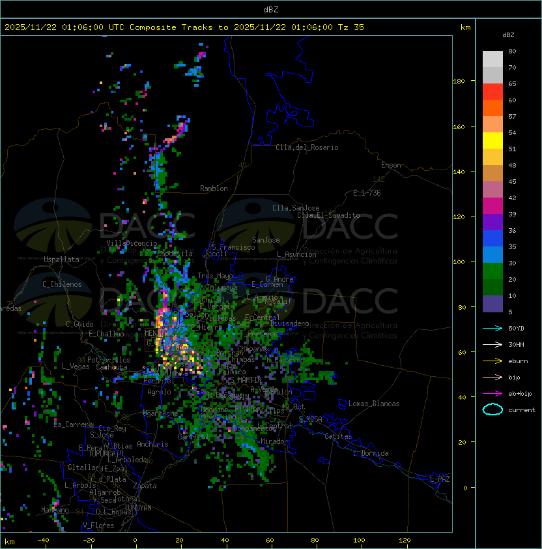Select the royal blue 35–36 dBZ swatch
This screenshot has height=549, width=542.
click(492, 239)
